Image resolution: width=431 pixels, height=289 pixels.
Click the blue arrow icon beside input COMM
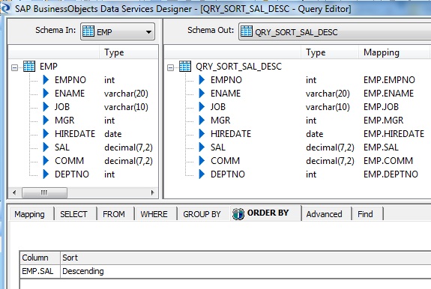click(46, 160)
